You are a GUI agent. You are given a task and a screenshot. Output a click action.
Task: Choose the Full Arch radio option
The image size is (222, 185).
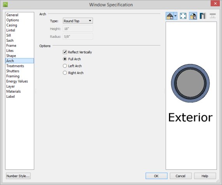pos(65,59)
